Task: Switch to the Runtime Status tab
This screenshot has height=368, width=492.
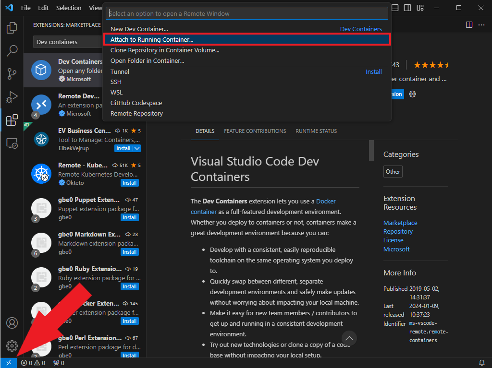Action: coord(316,131)
